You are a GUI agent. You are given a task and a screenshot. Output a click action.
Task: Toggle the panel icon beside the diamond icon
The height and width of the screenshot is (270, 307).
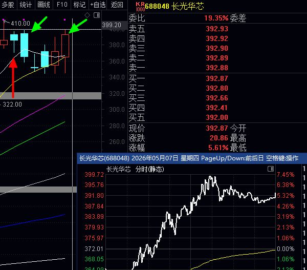97,15
